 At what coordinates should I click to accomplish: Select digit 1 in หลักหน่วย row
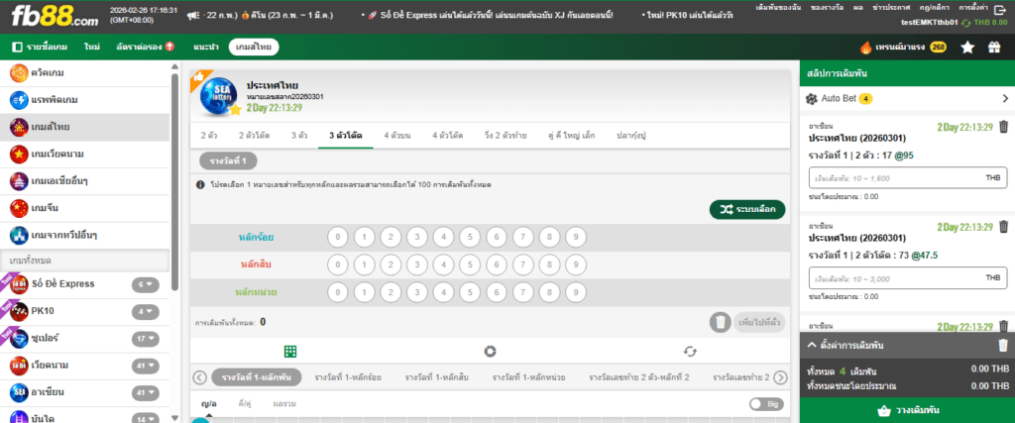click(364, 291)
